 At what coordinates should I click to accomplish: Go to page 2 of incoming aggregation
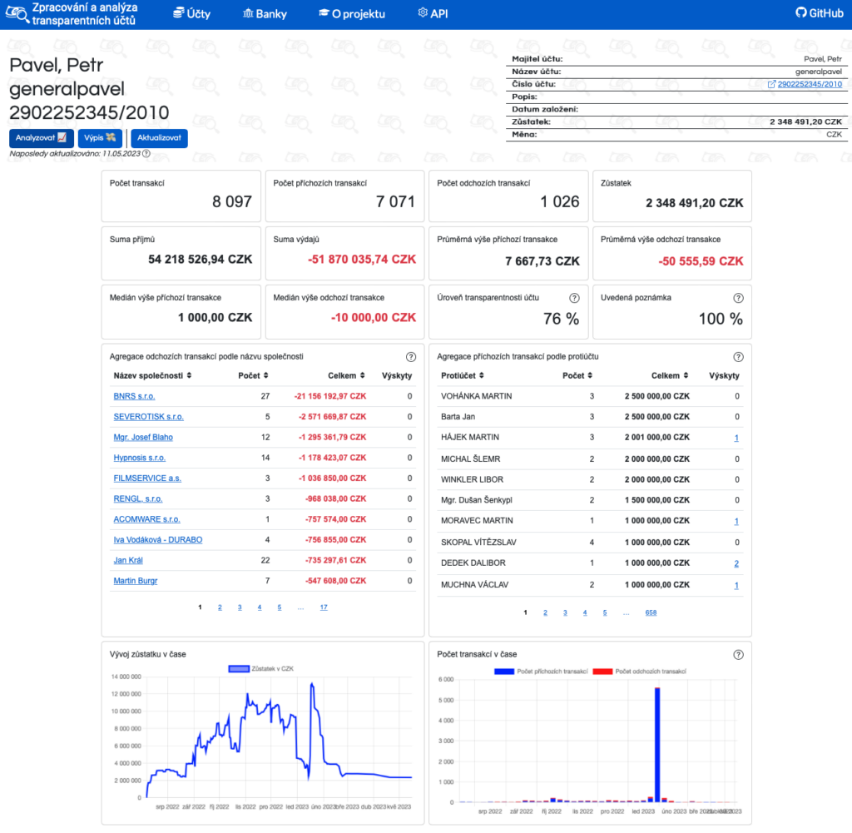click(x=545, y=613)
